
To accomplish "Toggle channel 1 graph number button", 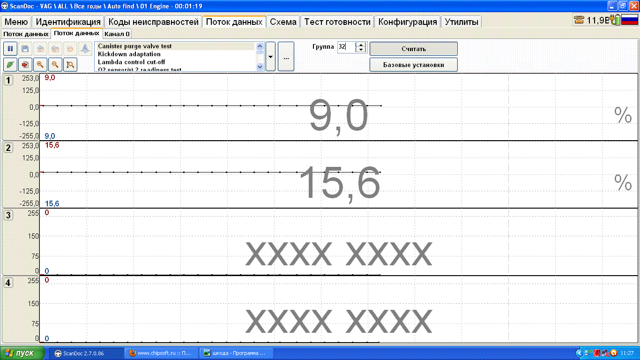I will (x=8, y=80).
